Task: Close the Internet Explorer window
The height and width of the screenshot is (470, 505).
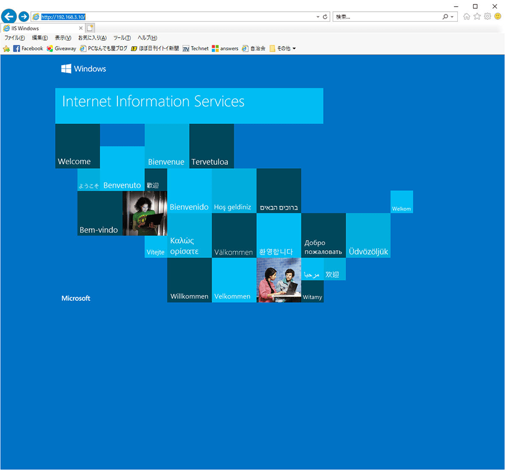Action: [x=495, y=6]
